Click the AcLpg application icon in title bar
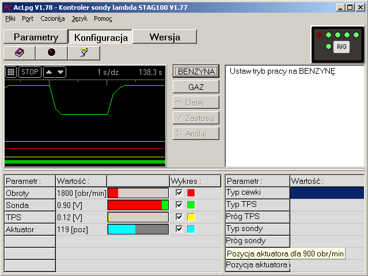The height and width of the screenshot is (276, 368). pyautogui.click(x=8, y=7)
